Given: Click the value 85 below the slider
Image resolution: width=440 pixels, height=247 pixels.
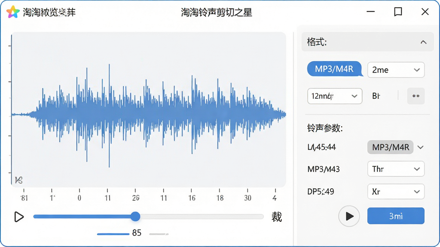Looking at the screenshot, I should pos(137,233).
